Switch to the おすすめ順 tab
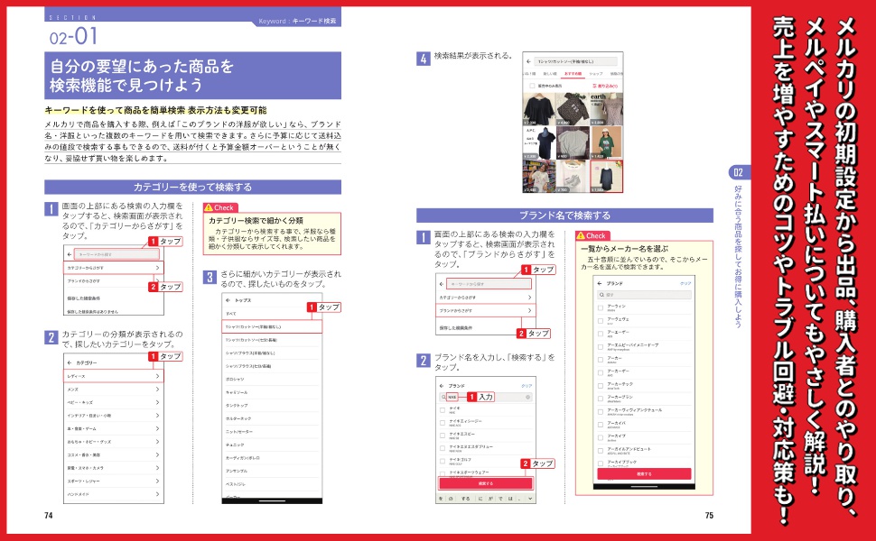 pos(573,74)
